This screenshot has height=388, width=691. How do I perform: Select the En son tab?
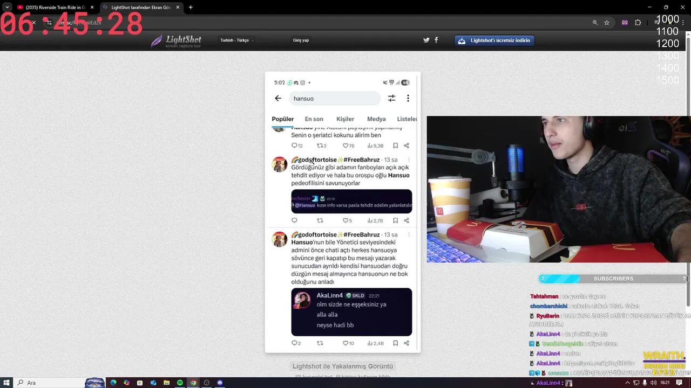[314, 119]
